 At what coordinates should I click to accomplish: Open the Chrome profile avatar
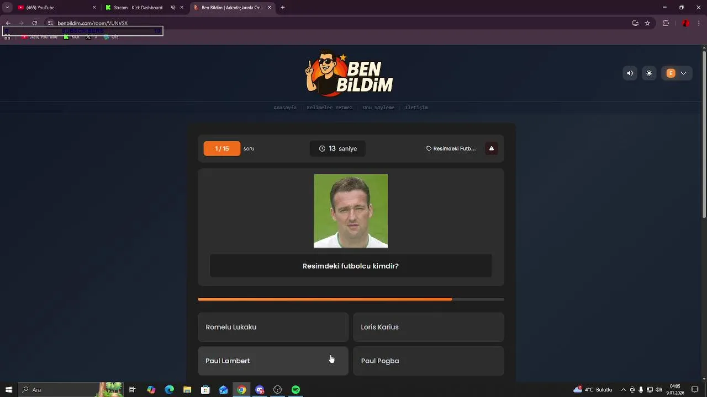coord(685,23)
